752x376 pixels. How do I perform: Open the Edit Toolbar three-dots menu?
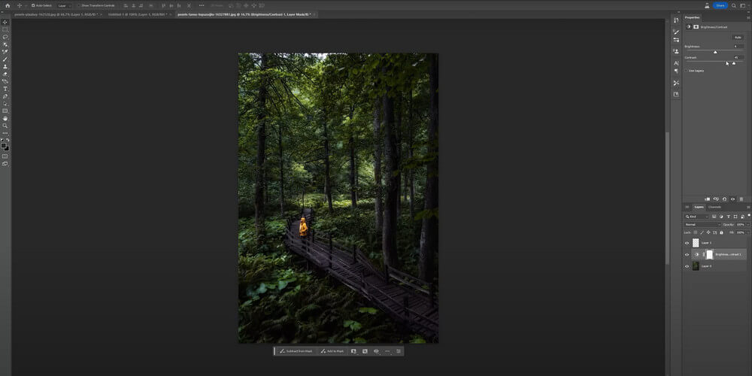(5, 133)
